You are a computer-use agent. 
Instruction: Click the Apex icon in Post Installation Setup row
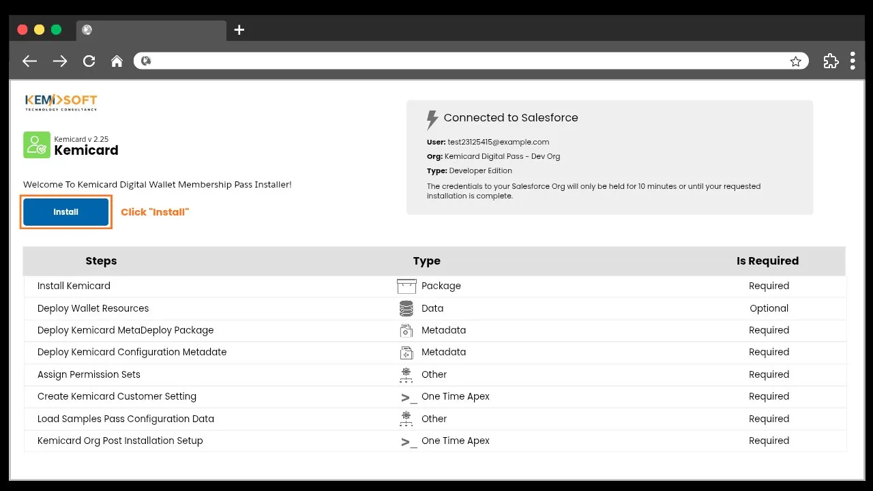pyautogui.click(x=409, y=442)
